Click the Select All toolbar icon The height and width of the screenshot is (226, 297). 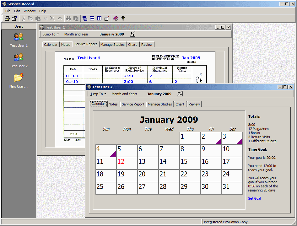tap(46, 19)
